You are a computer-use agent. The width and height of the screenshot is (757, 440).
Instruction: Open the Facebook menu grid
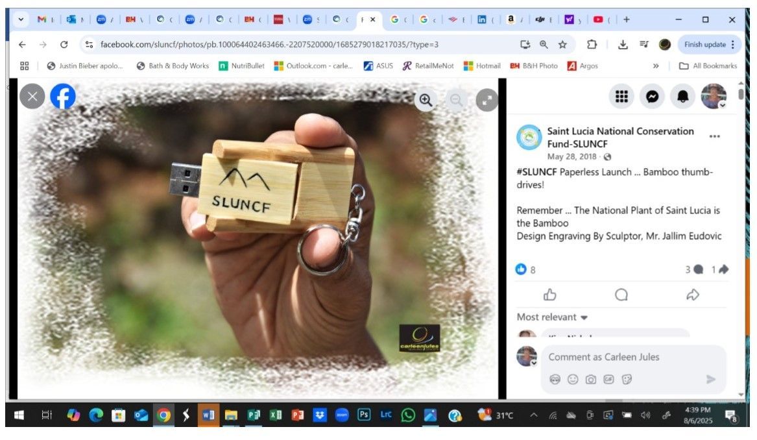[621, 97]
